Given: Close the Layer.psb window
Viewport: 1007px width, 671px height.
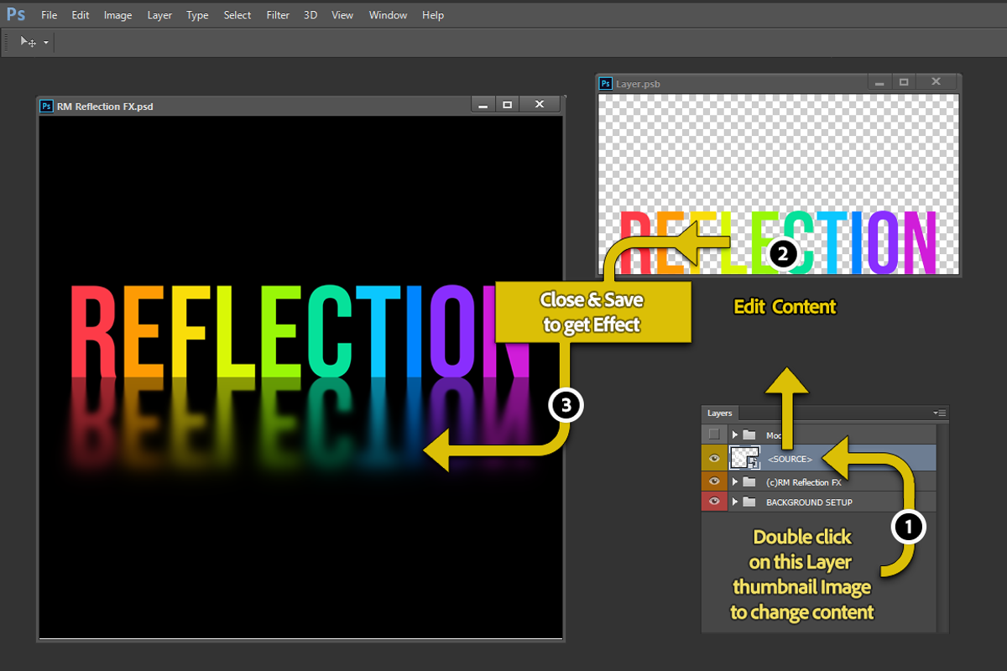Looking at the screenshot, I should click(x=937, y=82).
